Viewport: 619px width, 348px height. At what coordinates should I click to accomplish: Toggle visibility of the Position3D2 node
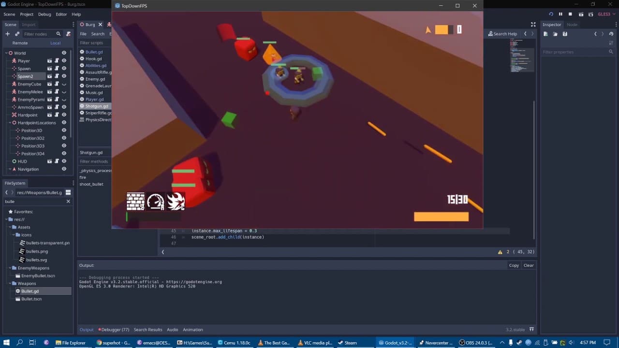point(63,138)
